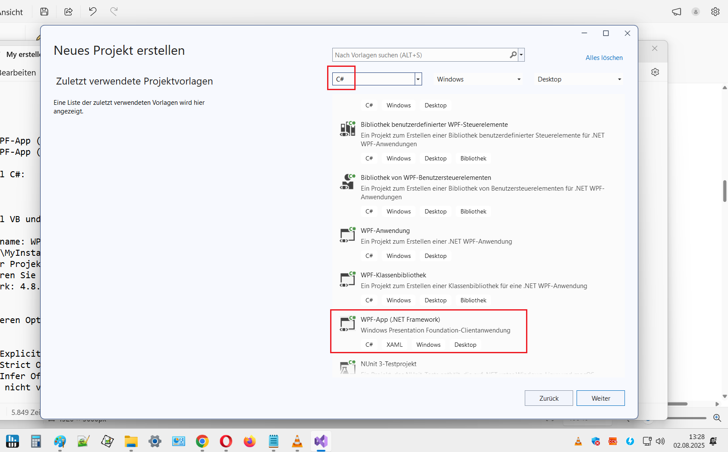Click the Windows Security shield tray icon
Viewport: 728px width, 452px height.
pyautogui.click(x=596, y=441)
